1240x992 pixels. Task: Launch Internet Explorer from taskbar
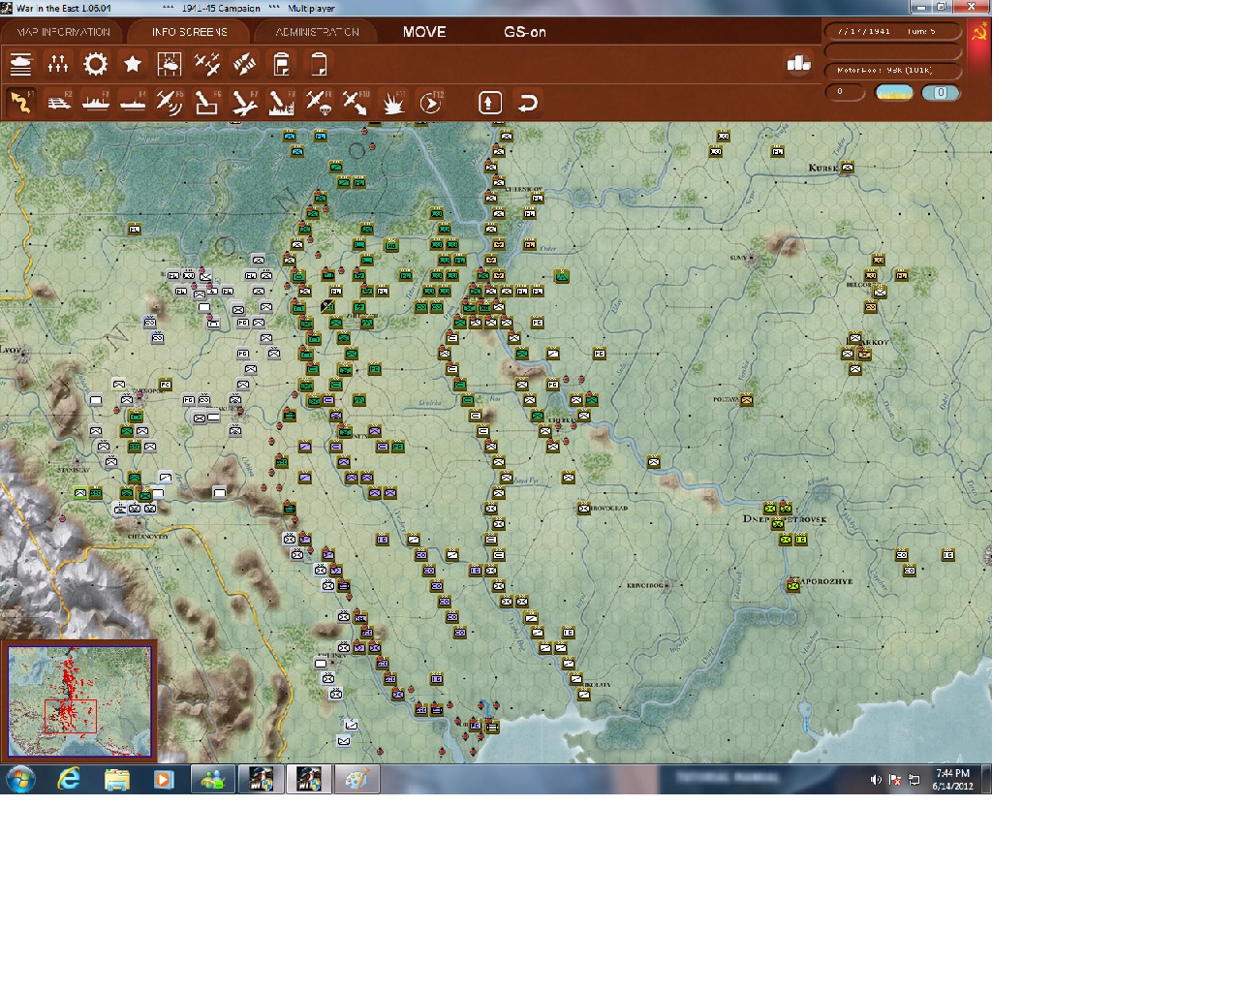pyautogui.click(x=69, y=779)
